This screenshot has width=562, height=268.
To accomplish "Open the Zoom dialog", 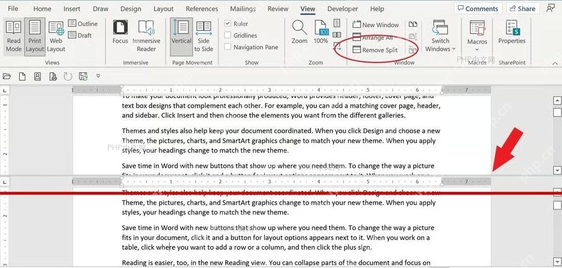I will click(x=300, y=32).
